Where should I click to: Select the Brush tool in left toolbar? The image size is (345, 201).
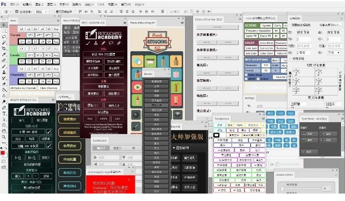[x=4, y=66]
